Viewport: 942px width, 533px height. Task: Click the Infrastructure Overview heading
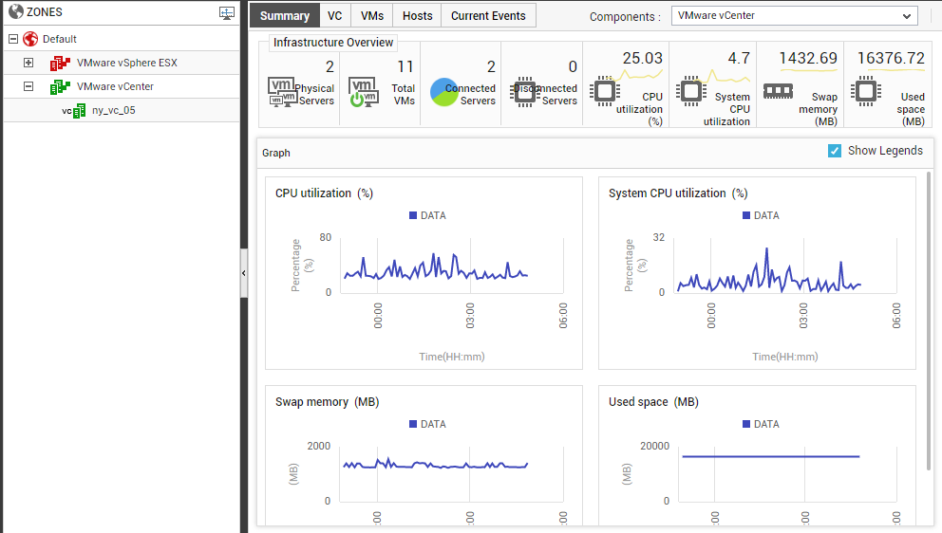point(332,43)
